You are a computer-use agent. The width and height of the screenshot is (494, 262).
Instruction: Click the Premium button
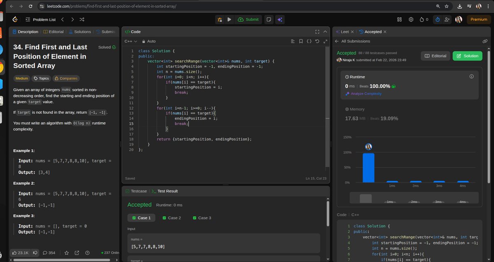pyautogui.click(x=479, y=19)
